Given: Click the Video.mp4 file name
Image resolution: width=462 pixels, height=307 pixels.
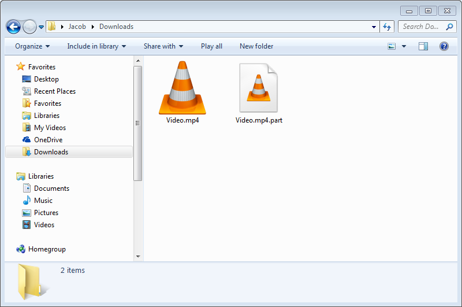Looking at the screenshot, I should coord(182,120).
